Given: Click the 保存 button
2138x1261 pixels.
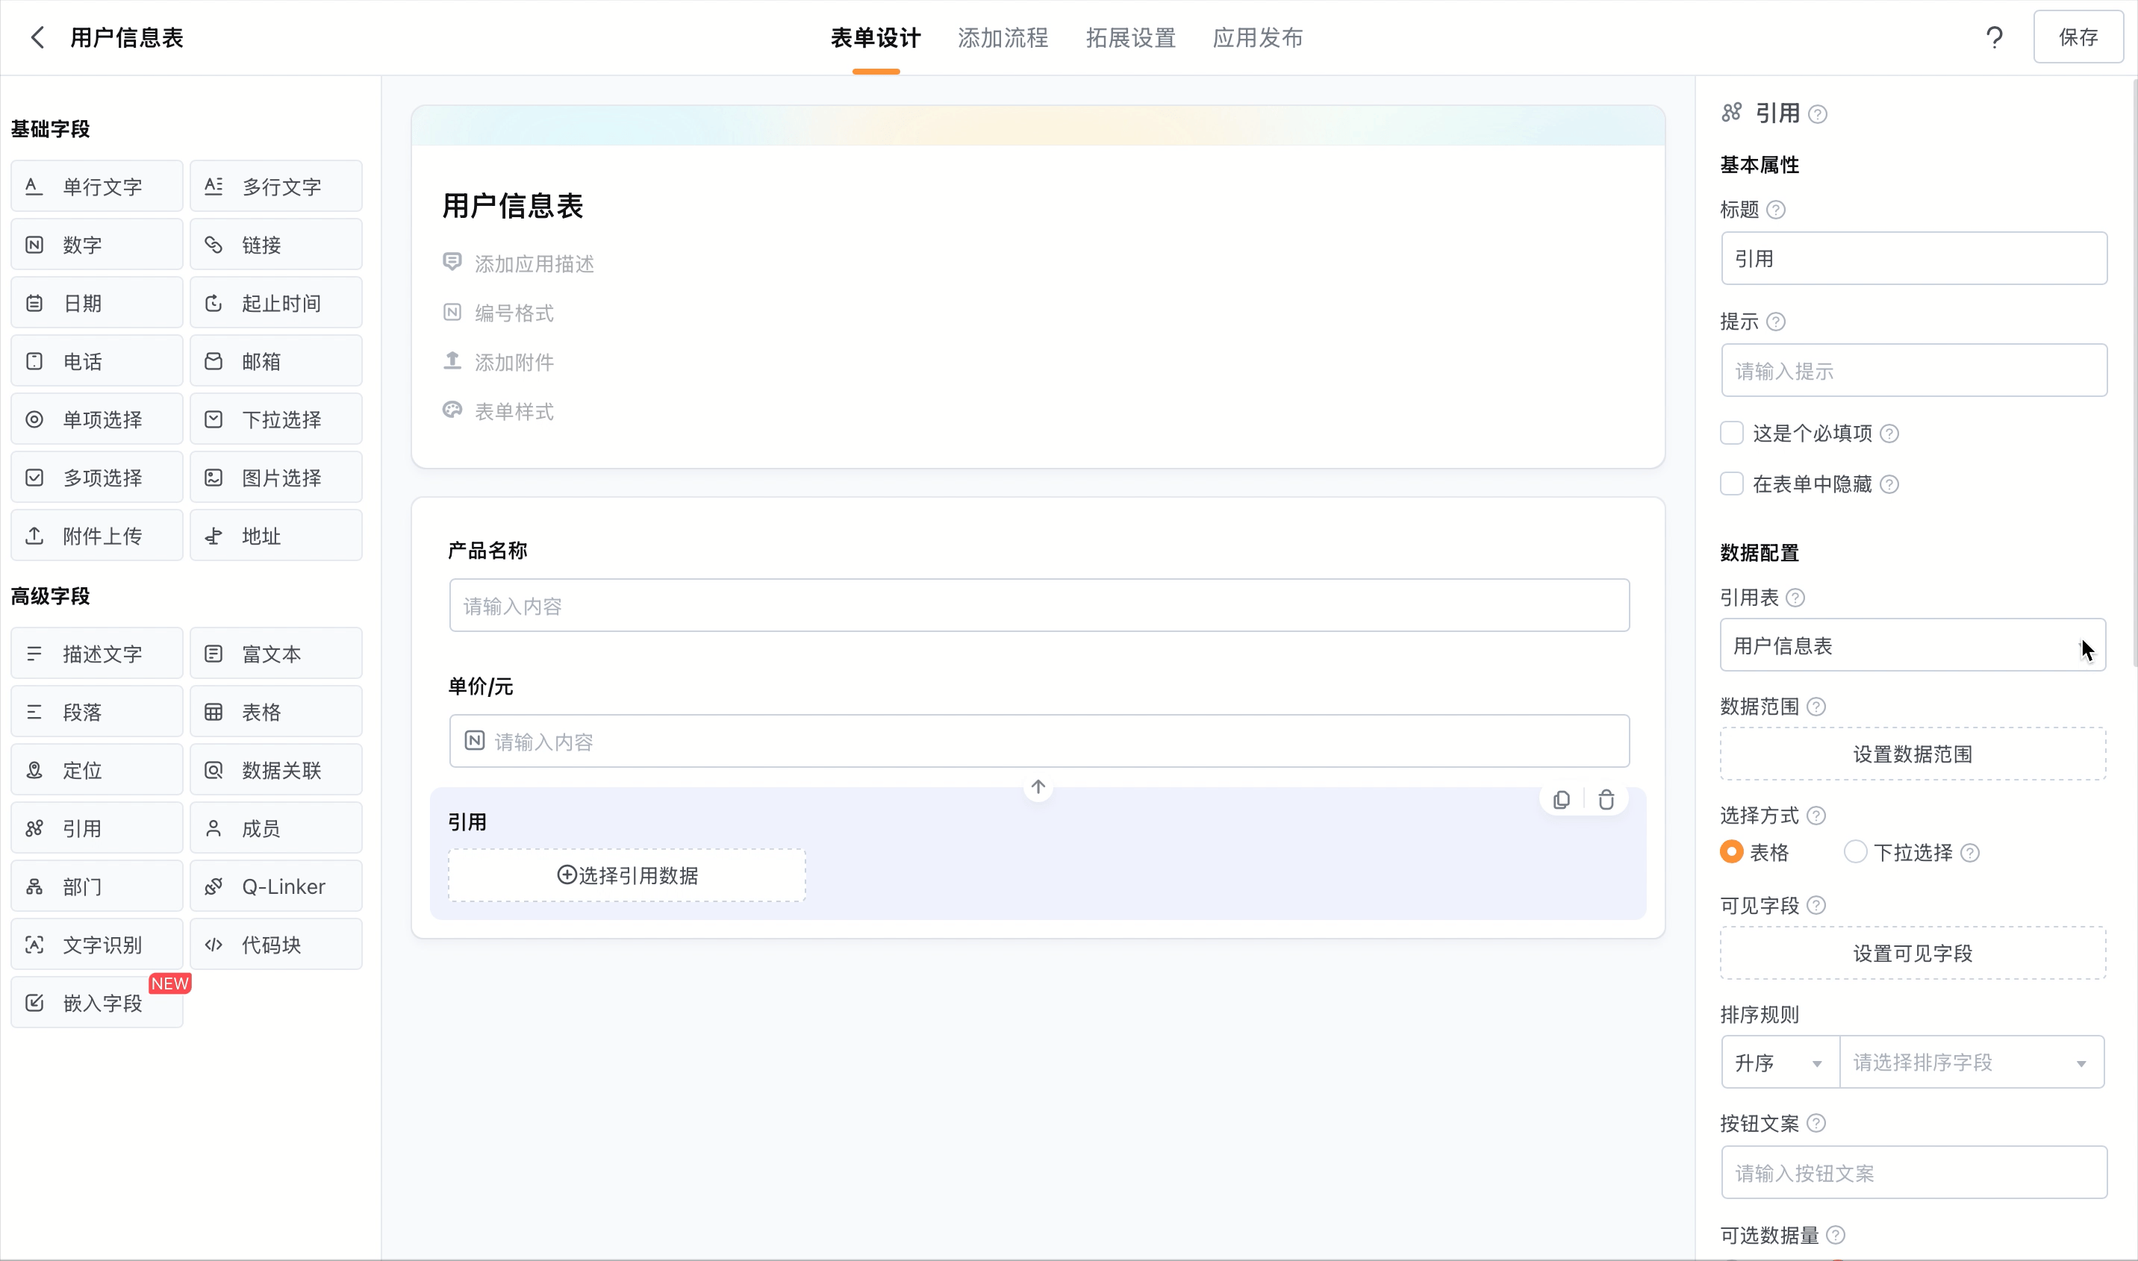Looking at the screenshot, I should (2078, 37).
